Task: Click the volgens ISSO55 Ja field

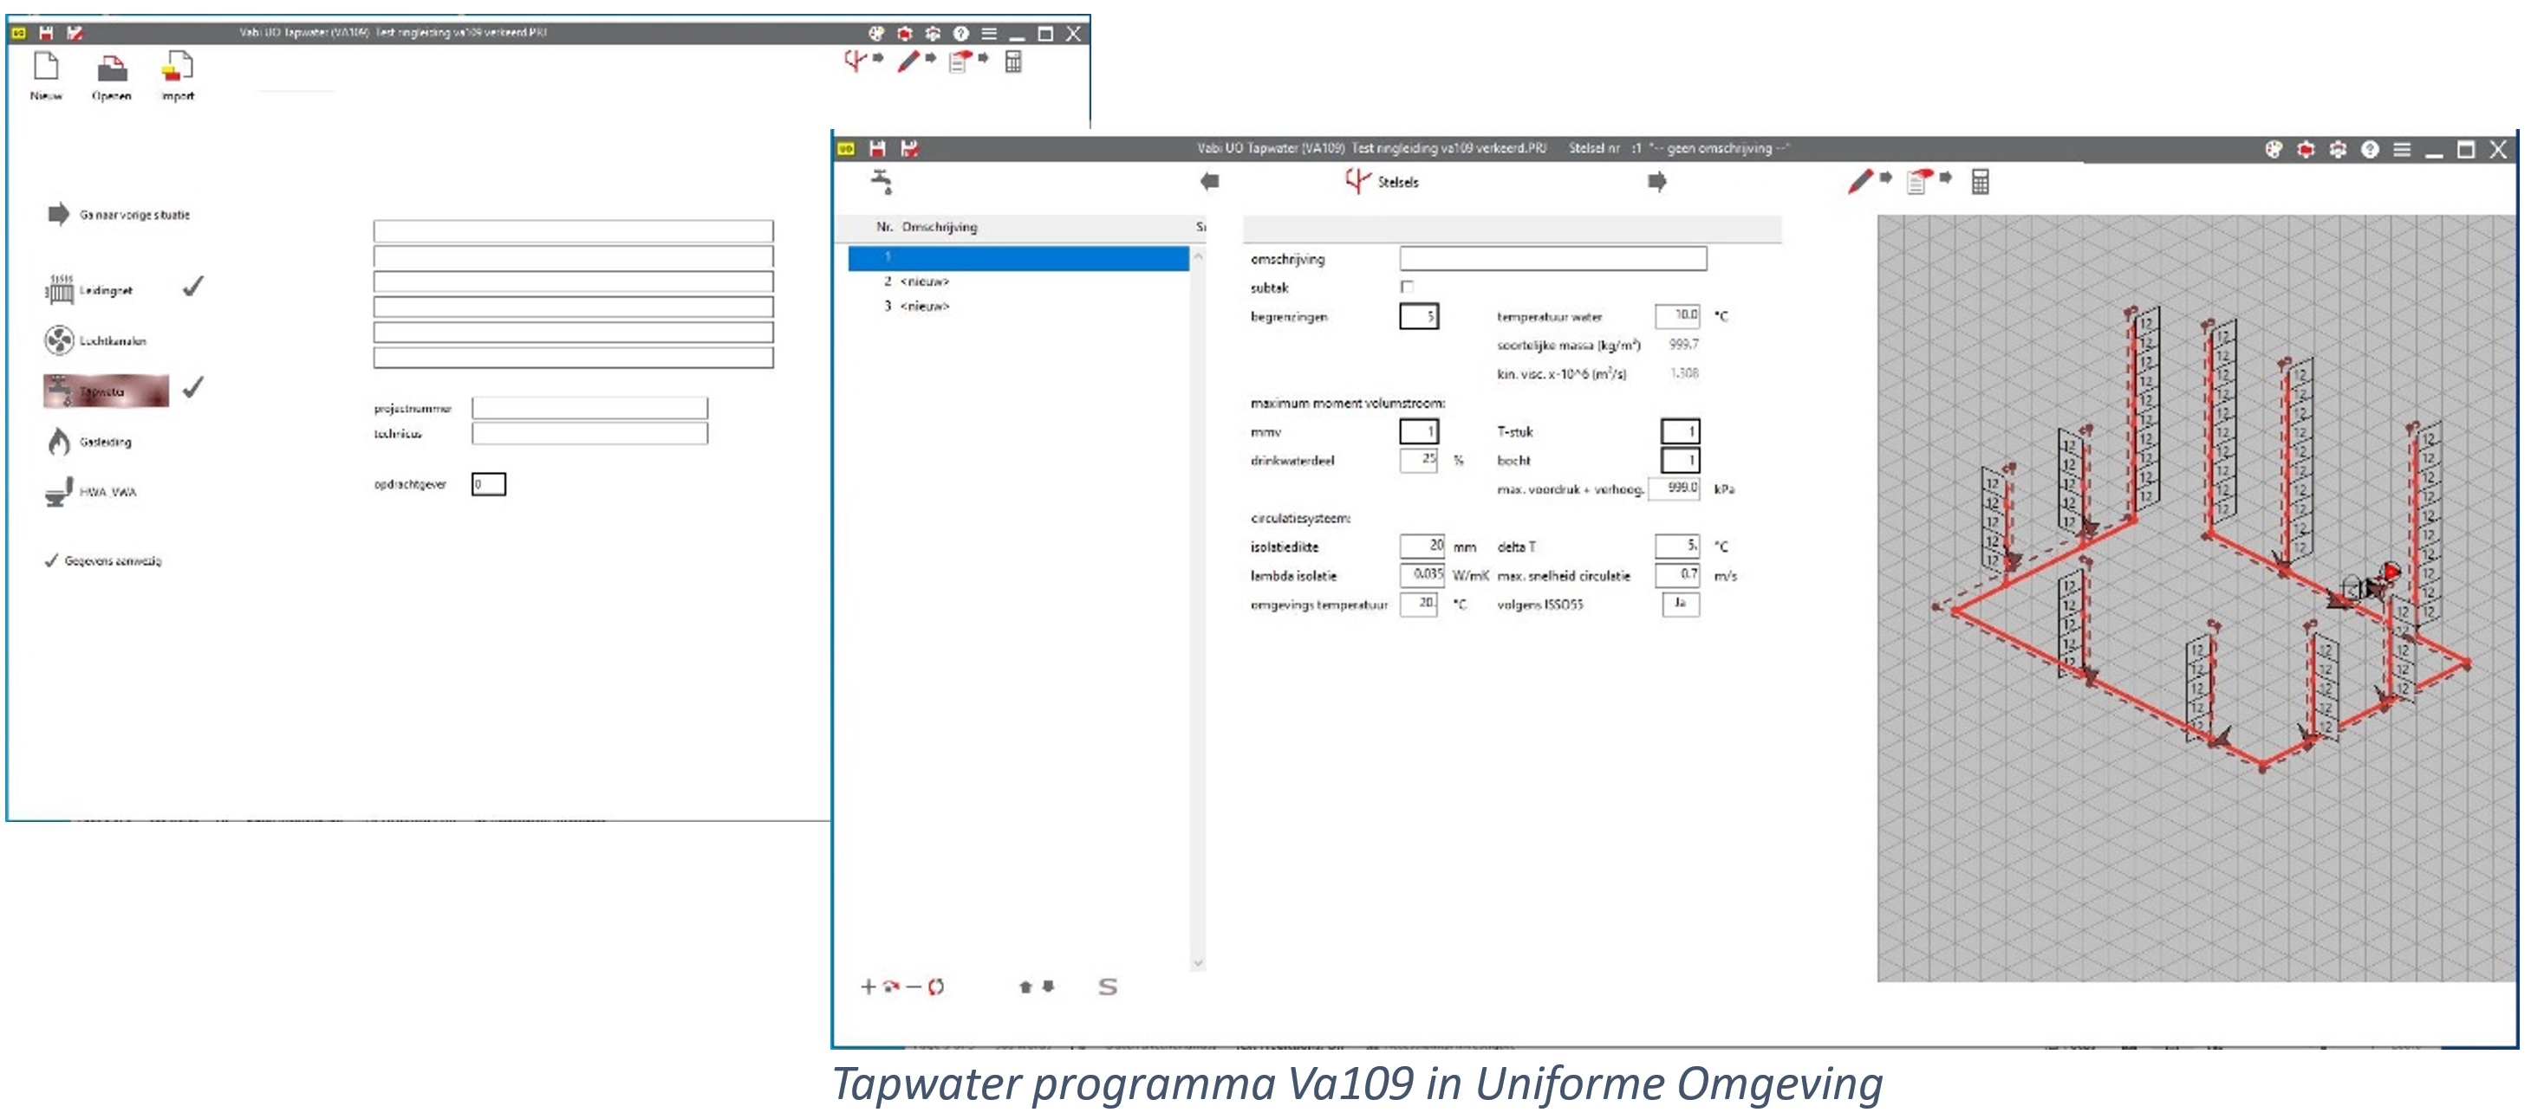Action: tap(1680, 603)
